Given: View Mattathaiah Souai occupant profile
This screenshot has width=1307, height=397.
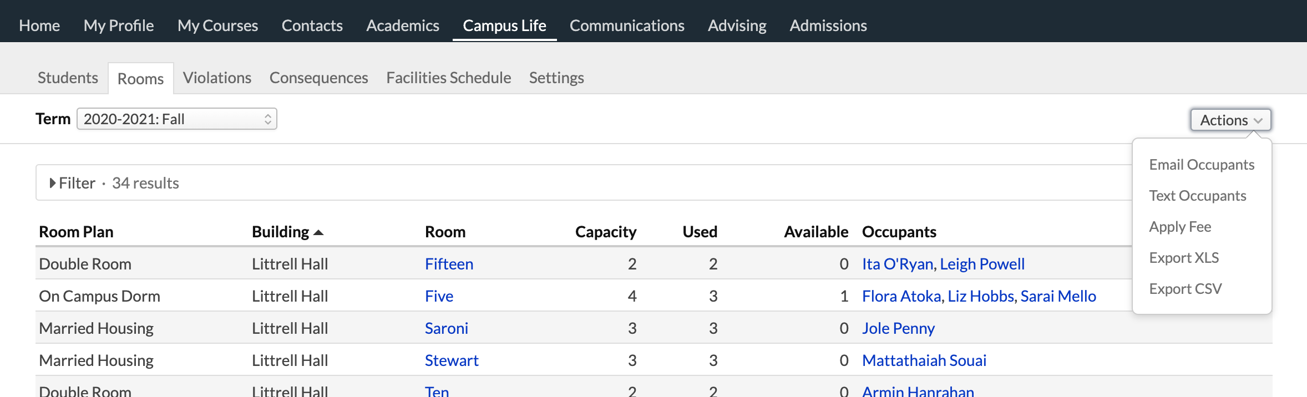Looking at the screenshot, I should pos(924,360).
